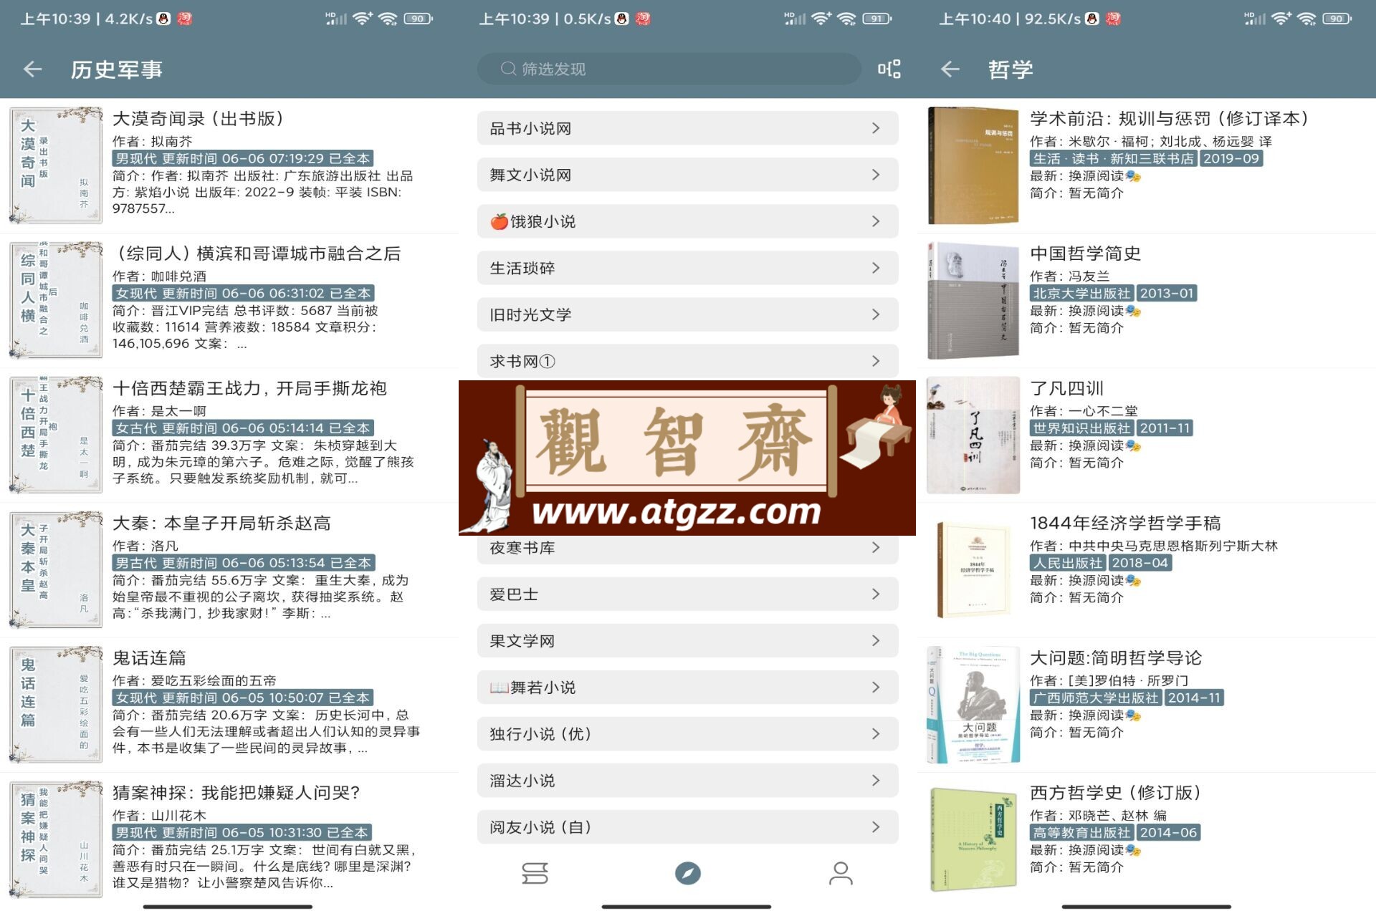Expand 品书小说网 source
Viewport: 1376px width, 916px height.
[x=687, y=128]
